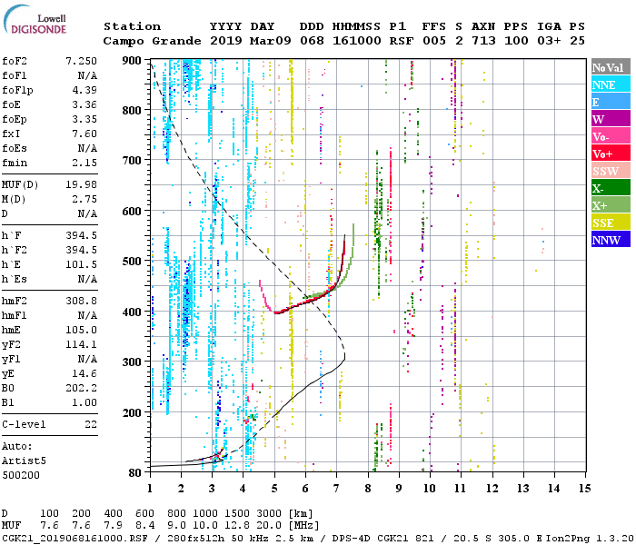Click the red F2 trace minimum near 5 MHz
The height and width of the screenshot is (545, 636).
coord(276,312)
